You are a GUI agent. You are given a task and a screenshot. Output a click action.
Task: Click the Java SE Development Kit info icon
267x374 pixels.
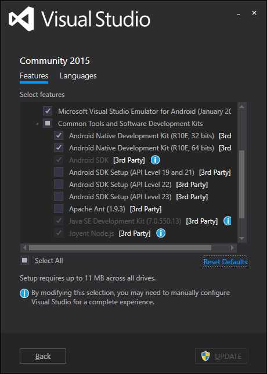227,221
